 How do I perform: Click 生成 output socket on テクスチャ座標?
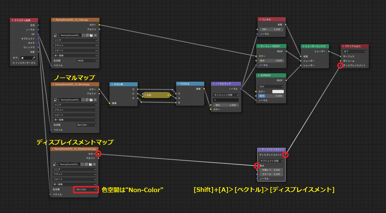[x=38, y=25]
